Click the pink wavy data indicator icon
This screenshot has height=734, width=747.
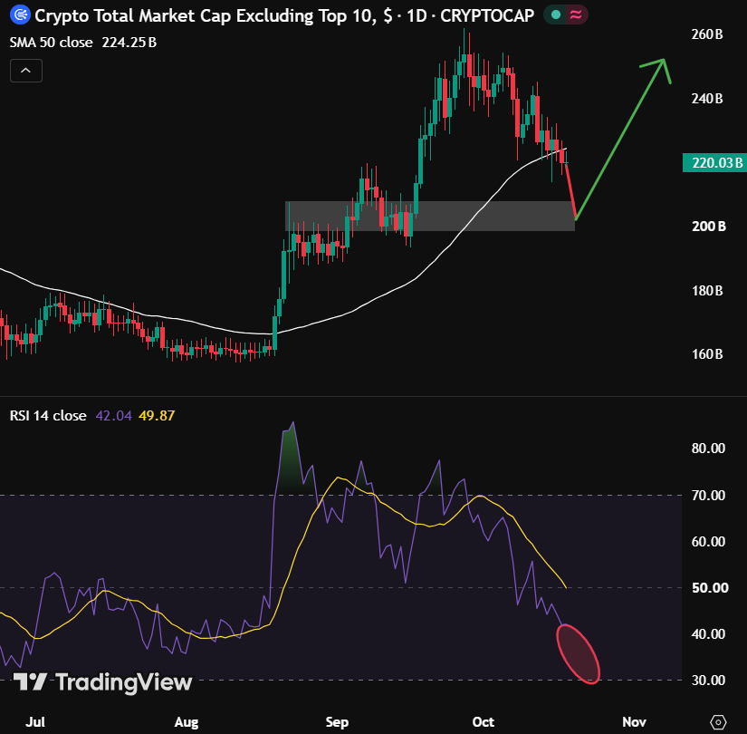576,14
